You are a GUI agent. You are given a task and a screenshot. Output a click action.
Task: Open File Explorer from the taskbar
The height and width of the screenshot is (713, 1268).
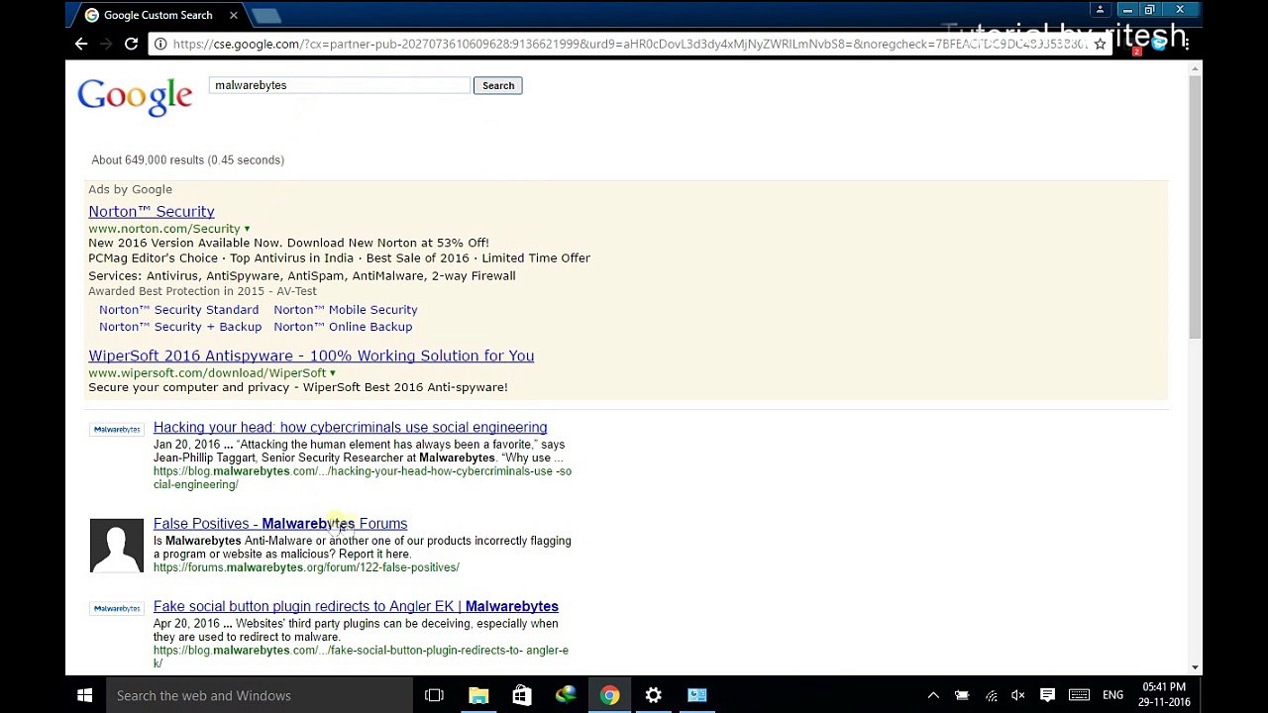478,695
